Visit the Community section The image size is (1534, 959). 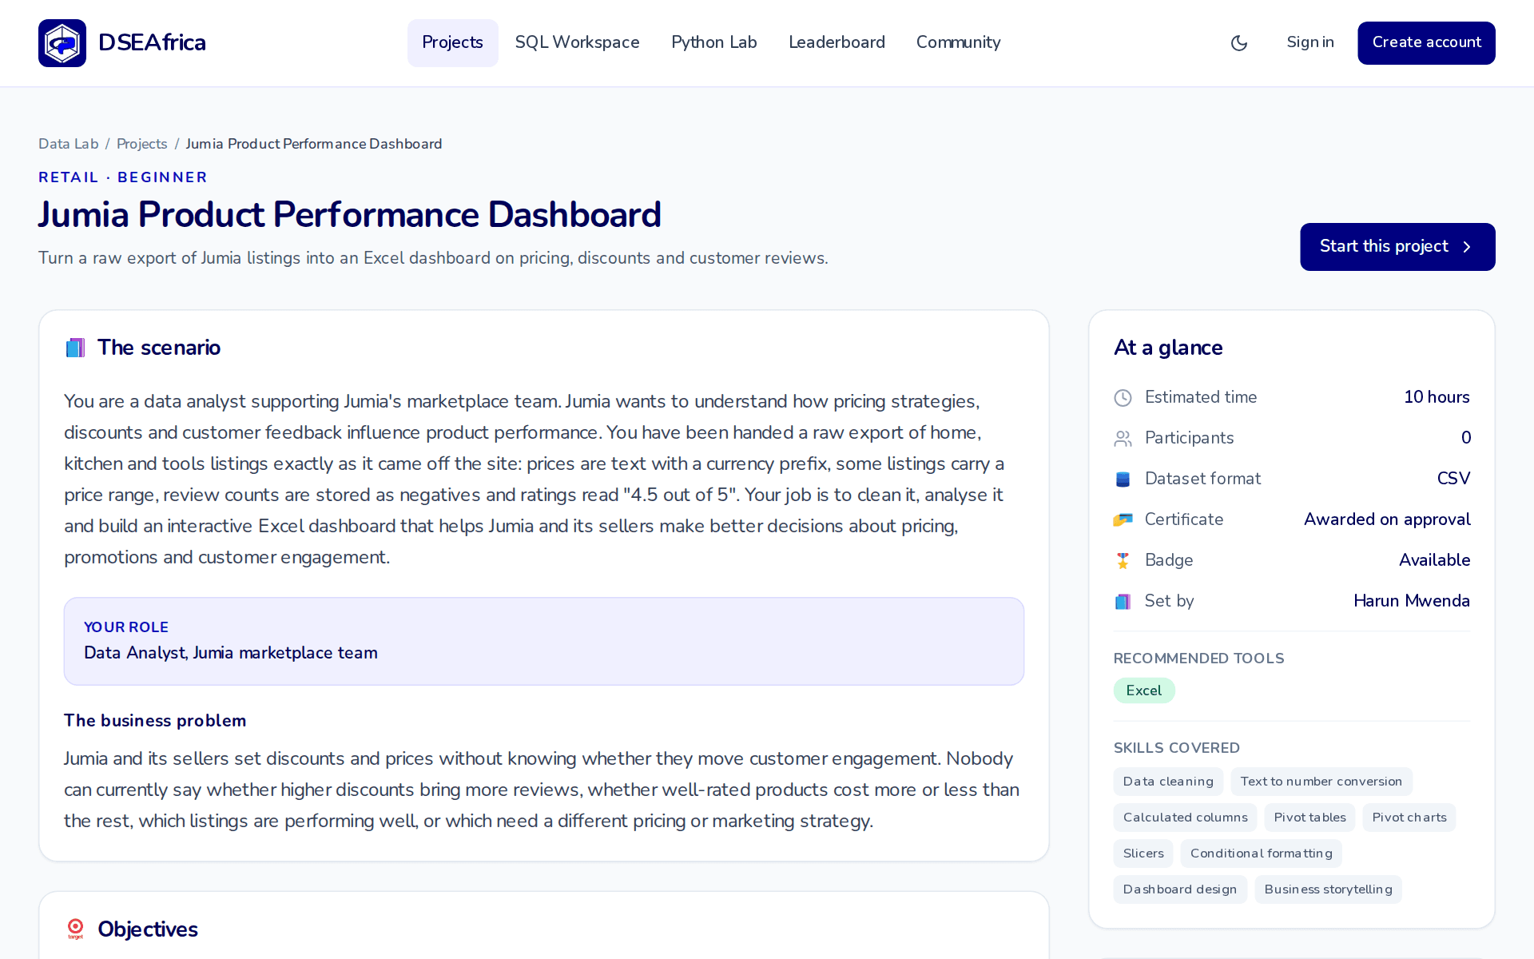coord(958,42)
